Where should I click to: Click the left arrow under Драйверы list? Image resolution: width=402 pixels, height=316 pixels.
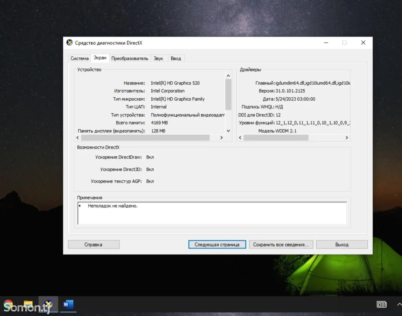pyautogui.click(x=240, y=137)
